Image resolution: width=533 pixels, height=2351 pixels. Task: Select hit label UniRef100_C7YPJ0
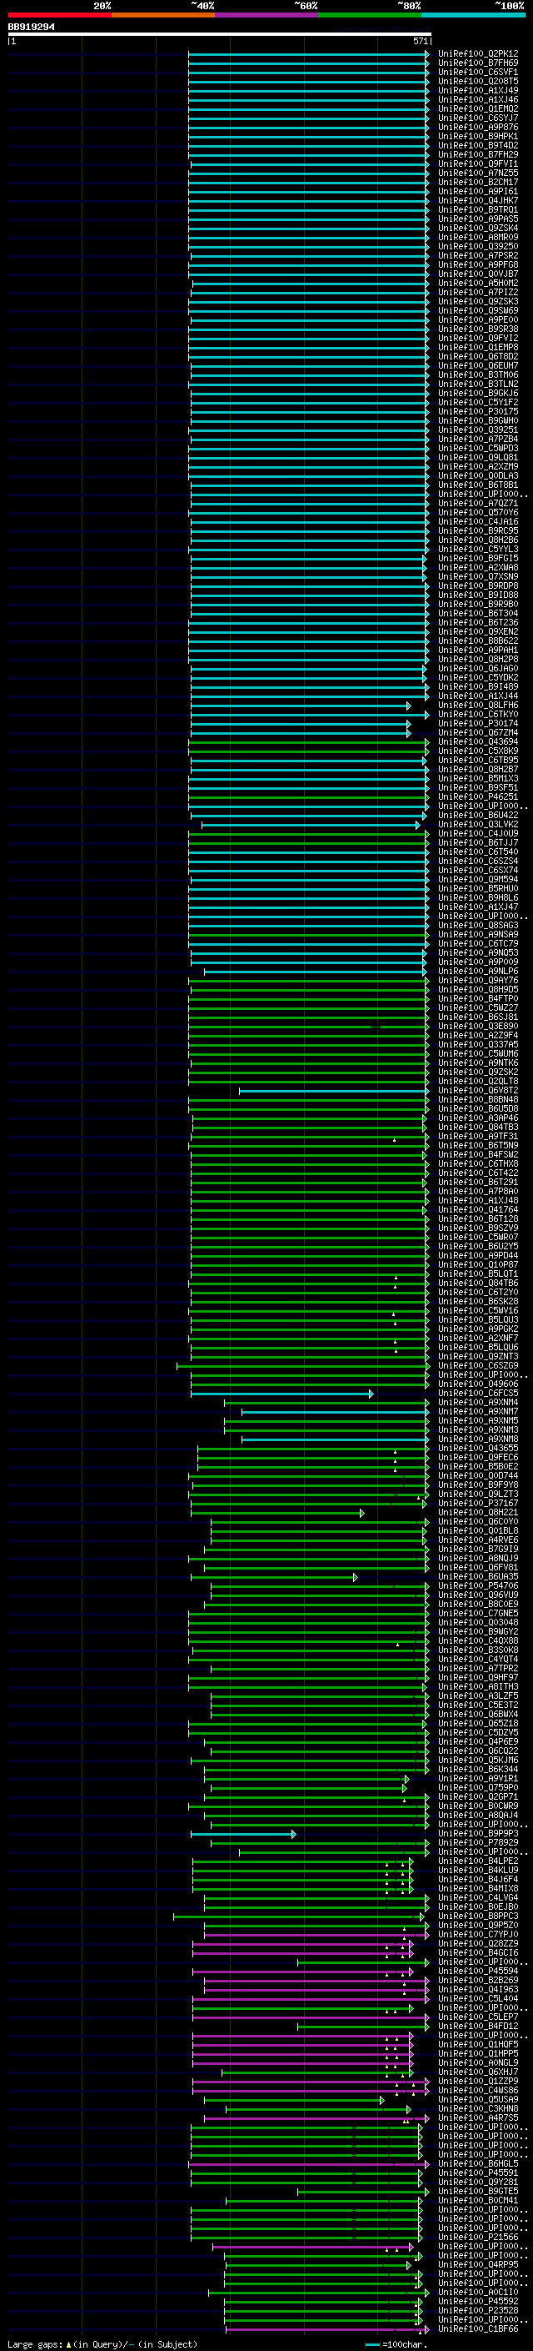click(478, 1935)
